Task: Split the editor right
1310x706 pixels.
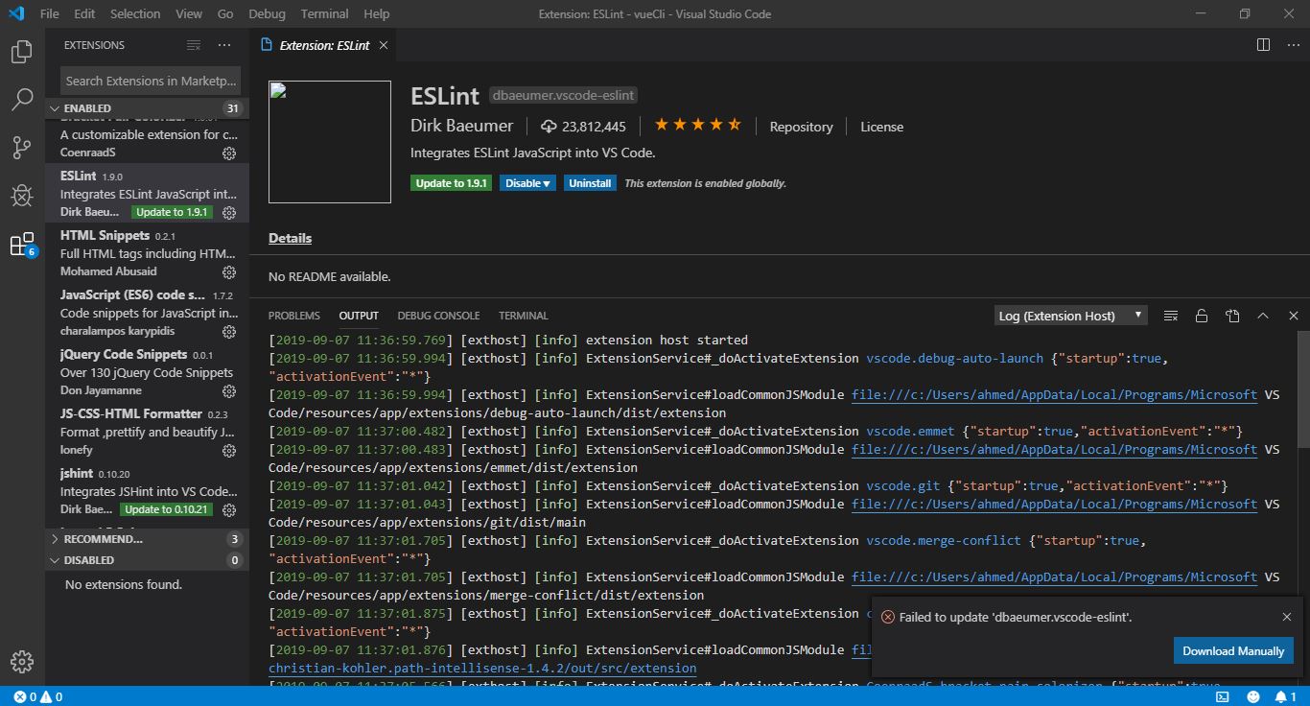Action: pyautogui.click(x=1264, y=45)
